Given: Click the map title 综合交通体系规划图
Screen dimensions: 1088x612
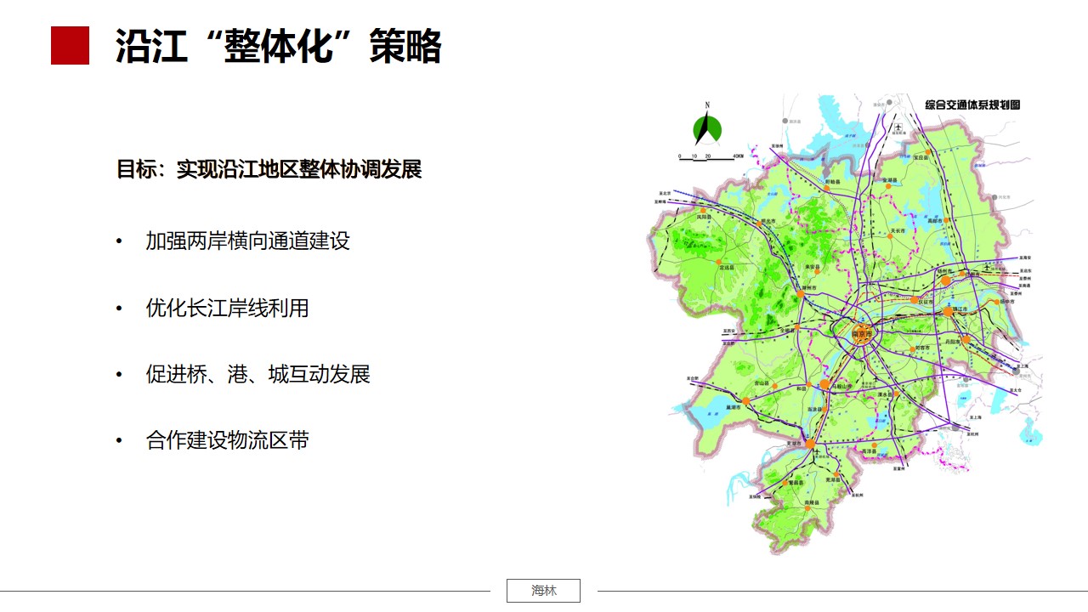Looking at the screenshot, I should 972,105.
